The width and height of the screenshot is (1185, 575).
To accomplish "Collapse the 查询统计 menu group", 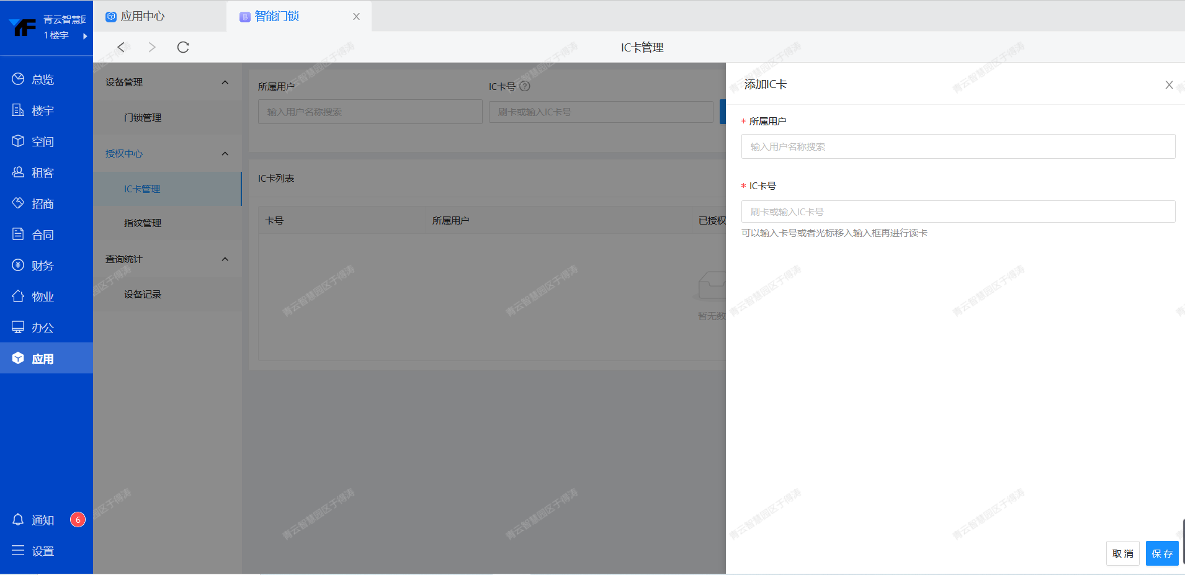I will [x=225, y=259].
